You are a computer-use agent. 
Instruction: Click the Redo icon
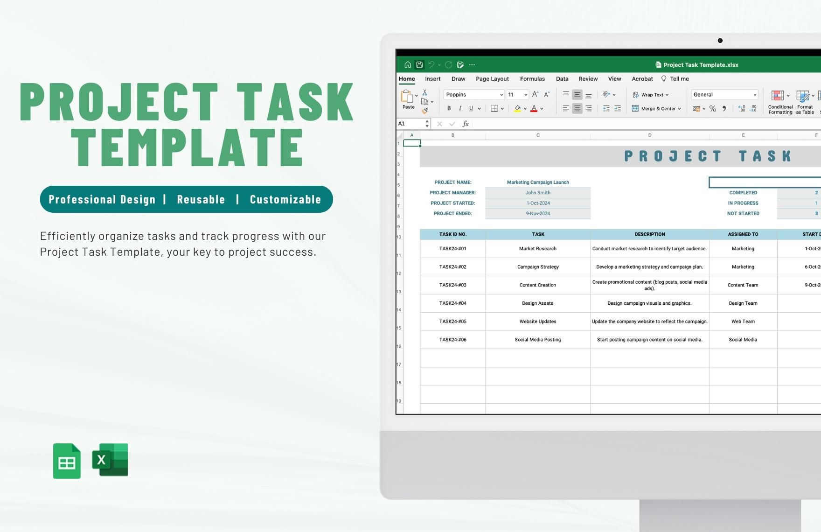tap(449, 64)
